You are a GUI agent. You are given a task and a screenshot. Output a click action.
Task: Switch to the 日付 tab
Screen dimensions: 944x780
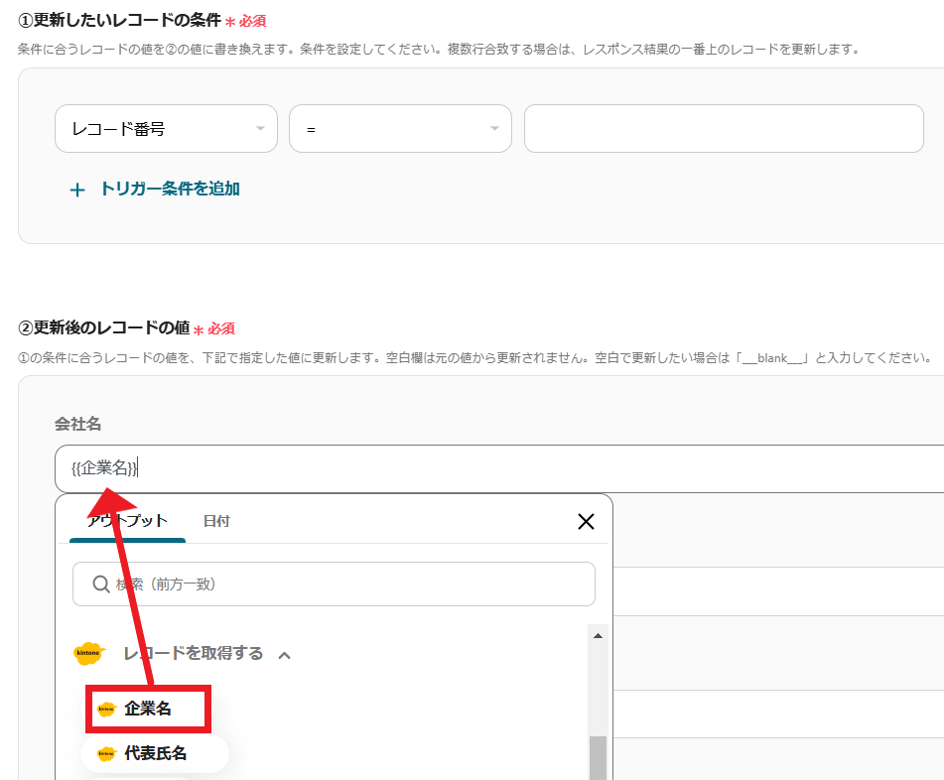point(216,521)
